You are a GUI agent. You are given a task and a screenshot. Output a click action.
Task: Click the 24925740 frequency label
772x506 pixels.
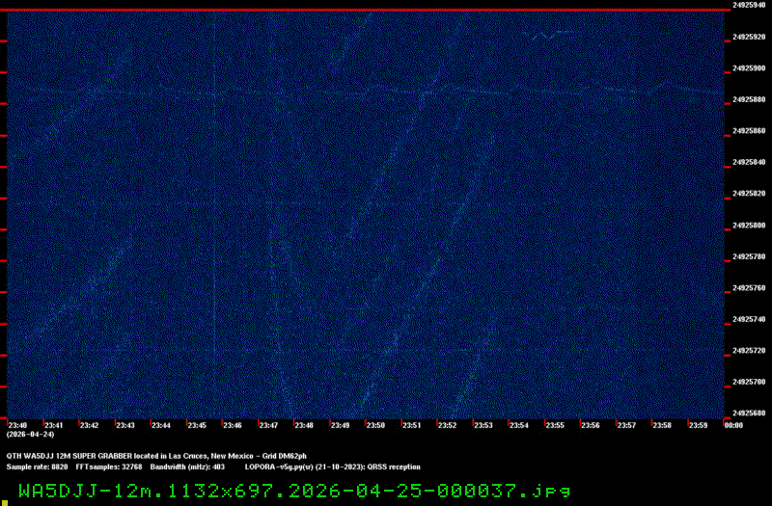(x=749, y=319)
